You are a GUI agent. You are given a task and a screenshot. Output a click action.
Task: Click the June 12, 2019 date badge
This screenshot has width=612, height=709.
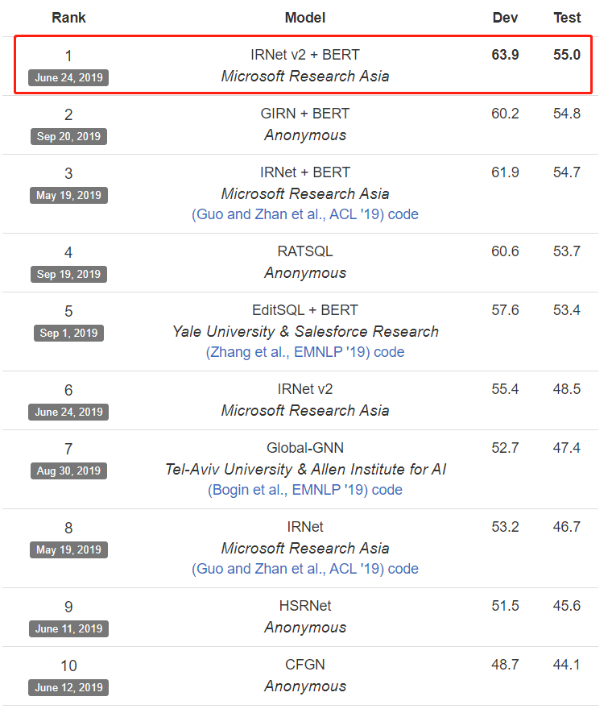(x=68, y=687)
